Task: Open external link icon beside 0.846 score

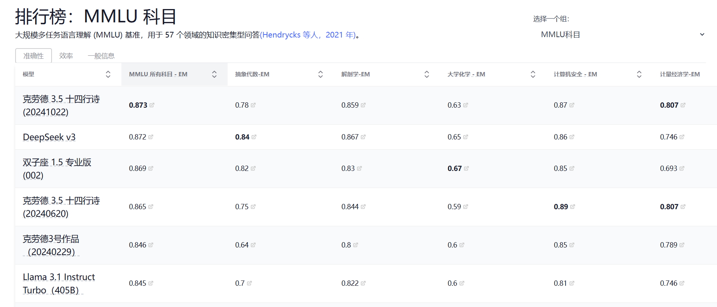Action: (151, 245)
